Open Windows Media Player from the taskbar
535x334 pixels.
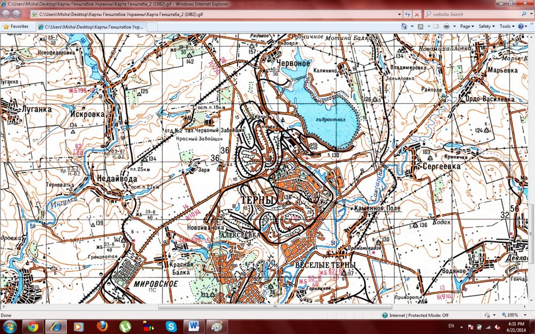click(x=79, y=327)
